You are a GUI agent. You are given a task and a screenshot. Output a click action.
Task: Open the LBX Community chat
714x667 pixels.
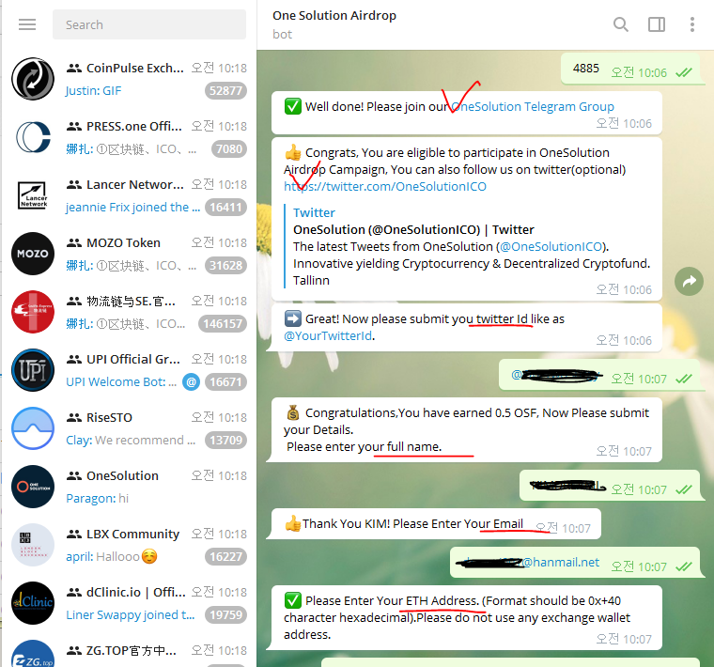(129, 545)
